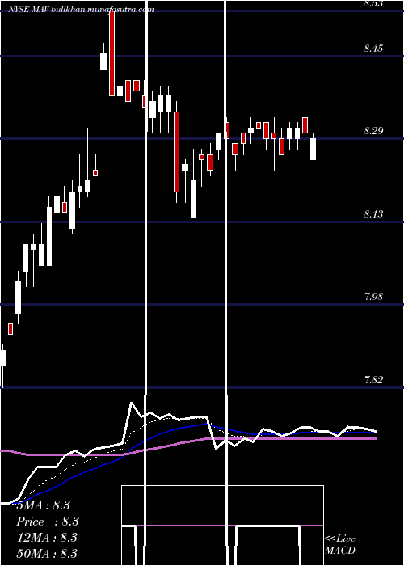Click the NYSE MAV bullkhan.munafasutra.com title text
Image resolution: width=404 pixels, height=566 pixels.
pyautogui.click(x=82, y=10)
